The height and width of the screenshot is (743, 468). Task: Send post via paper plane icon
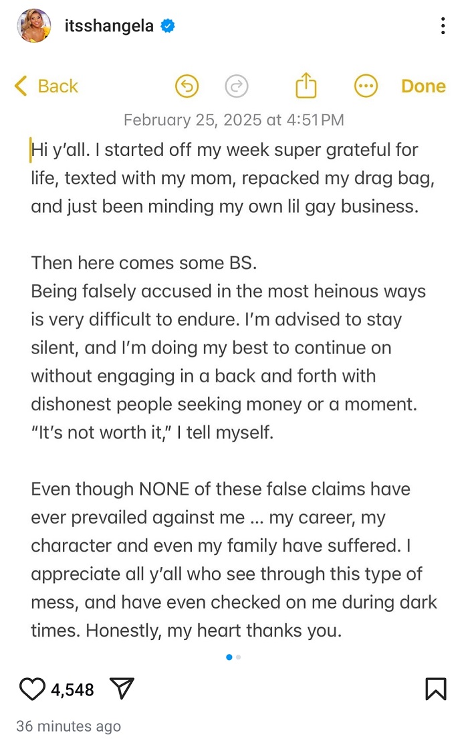tap(122, 689)
